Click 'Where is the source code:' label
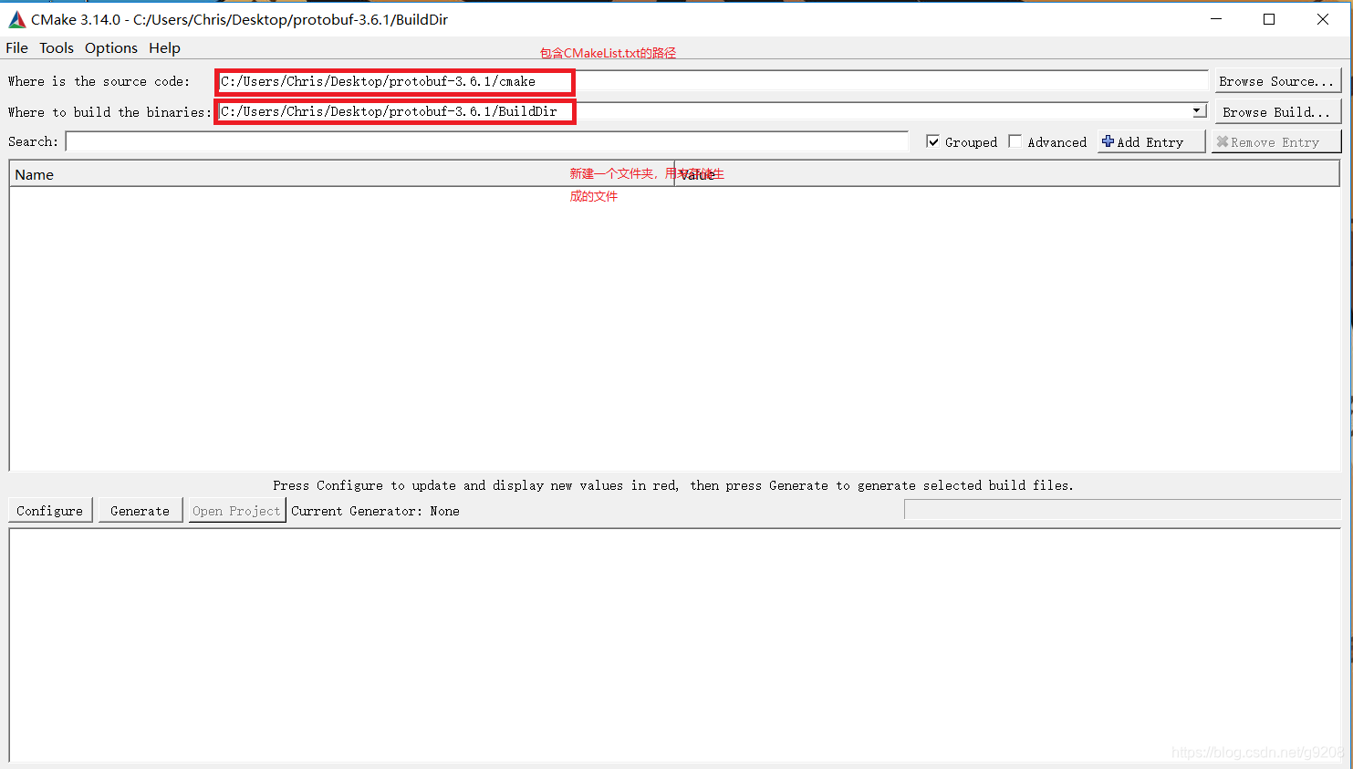The height and width of the screenshot is (769, 1353). point(99,81)
